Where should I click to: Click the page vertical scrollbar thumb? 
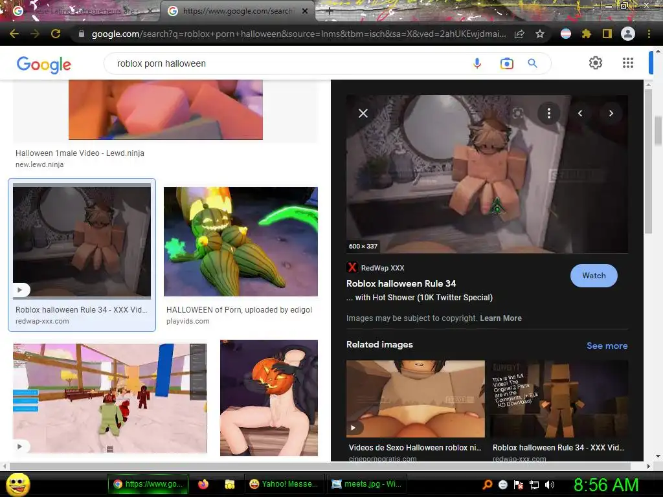pyautogui.click(x=658, y=131)
